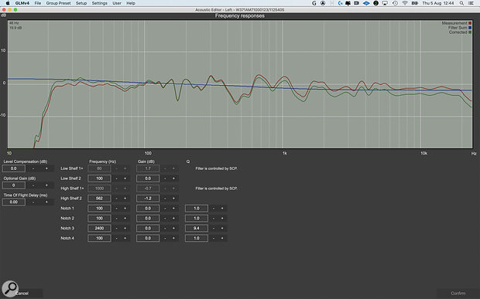Image resolution: width=480 pixels, height=299 pixels.
Task: Click the Low Shelf 1+ frequency field
Action: pos(99,168)
